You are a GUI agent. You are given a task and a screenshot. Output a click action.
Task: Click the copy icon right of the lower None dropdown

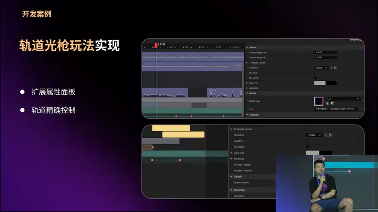[331, 135]
